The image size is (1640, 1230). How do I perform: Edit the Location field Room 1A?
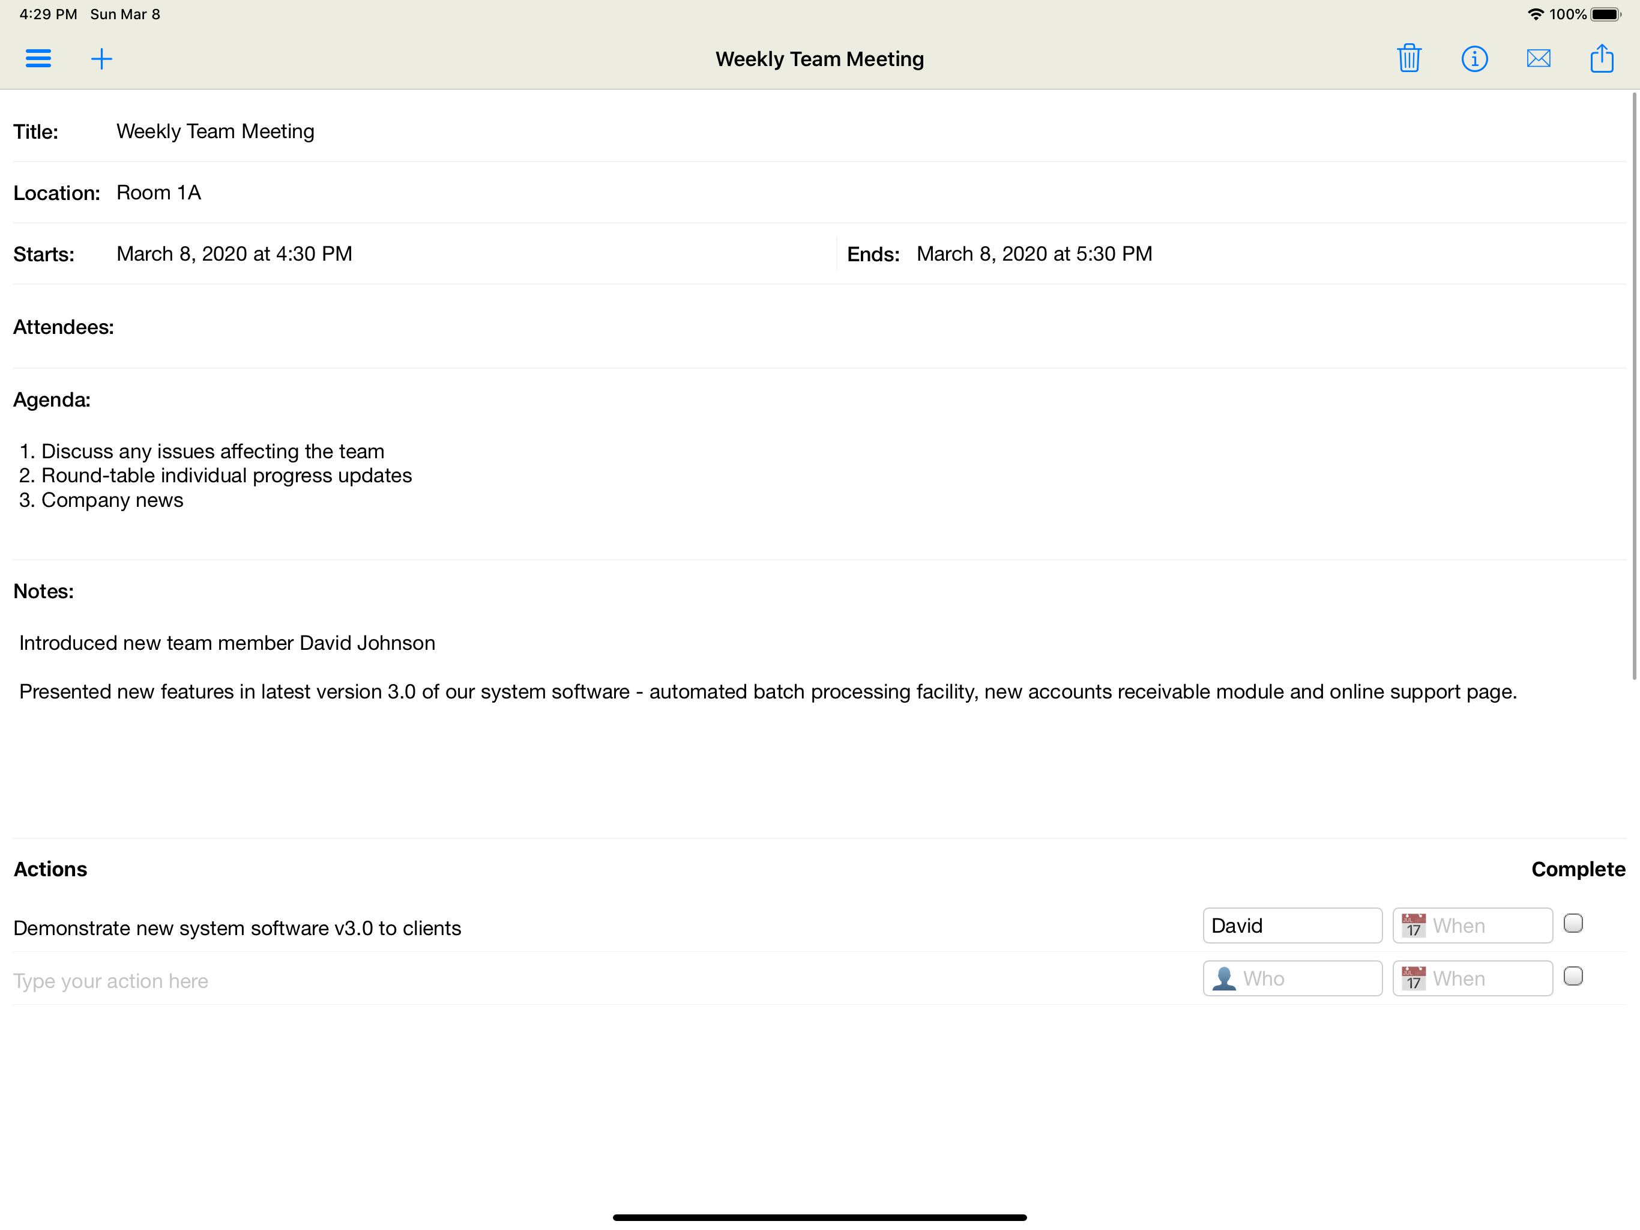coord(158,193)
